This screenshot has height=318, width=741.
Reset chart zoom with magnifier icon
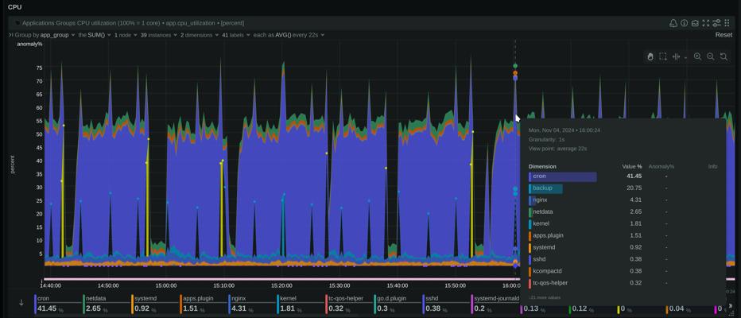pyautogui.click(x=724, y=56)
